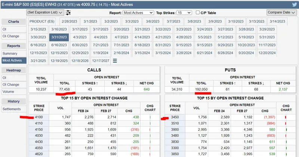Open OI Change under Charts sidebar

(14, 36)
